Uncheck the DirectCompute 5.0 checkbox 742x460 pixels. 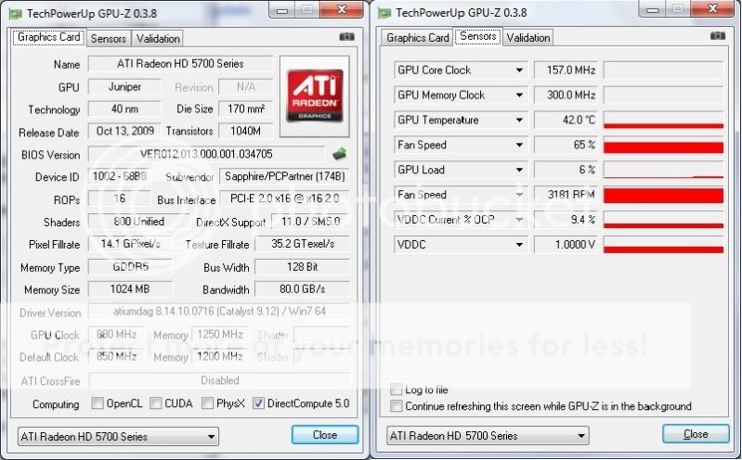tap(258, 403)
